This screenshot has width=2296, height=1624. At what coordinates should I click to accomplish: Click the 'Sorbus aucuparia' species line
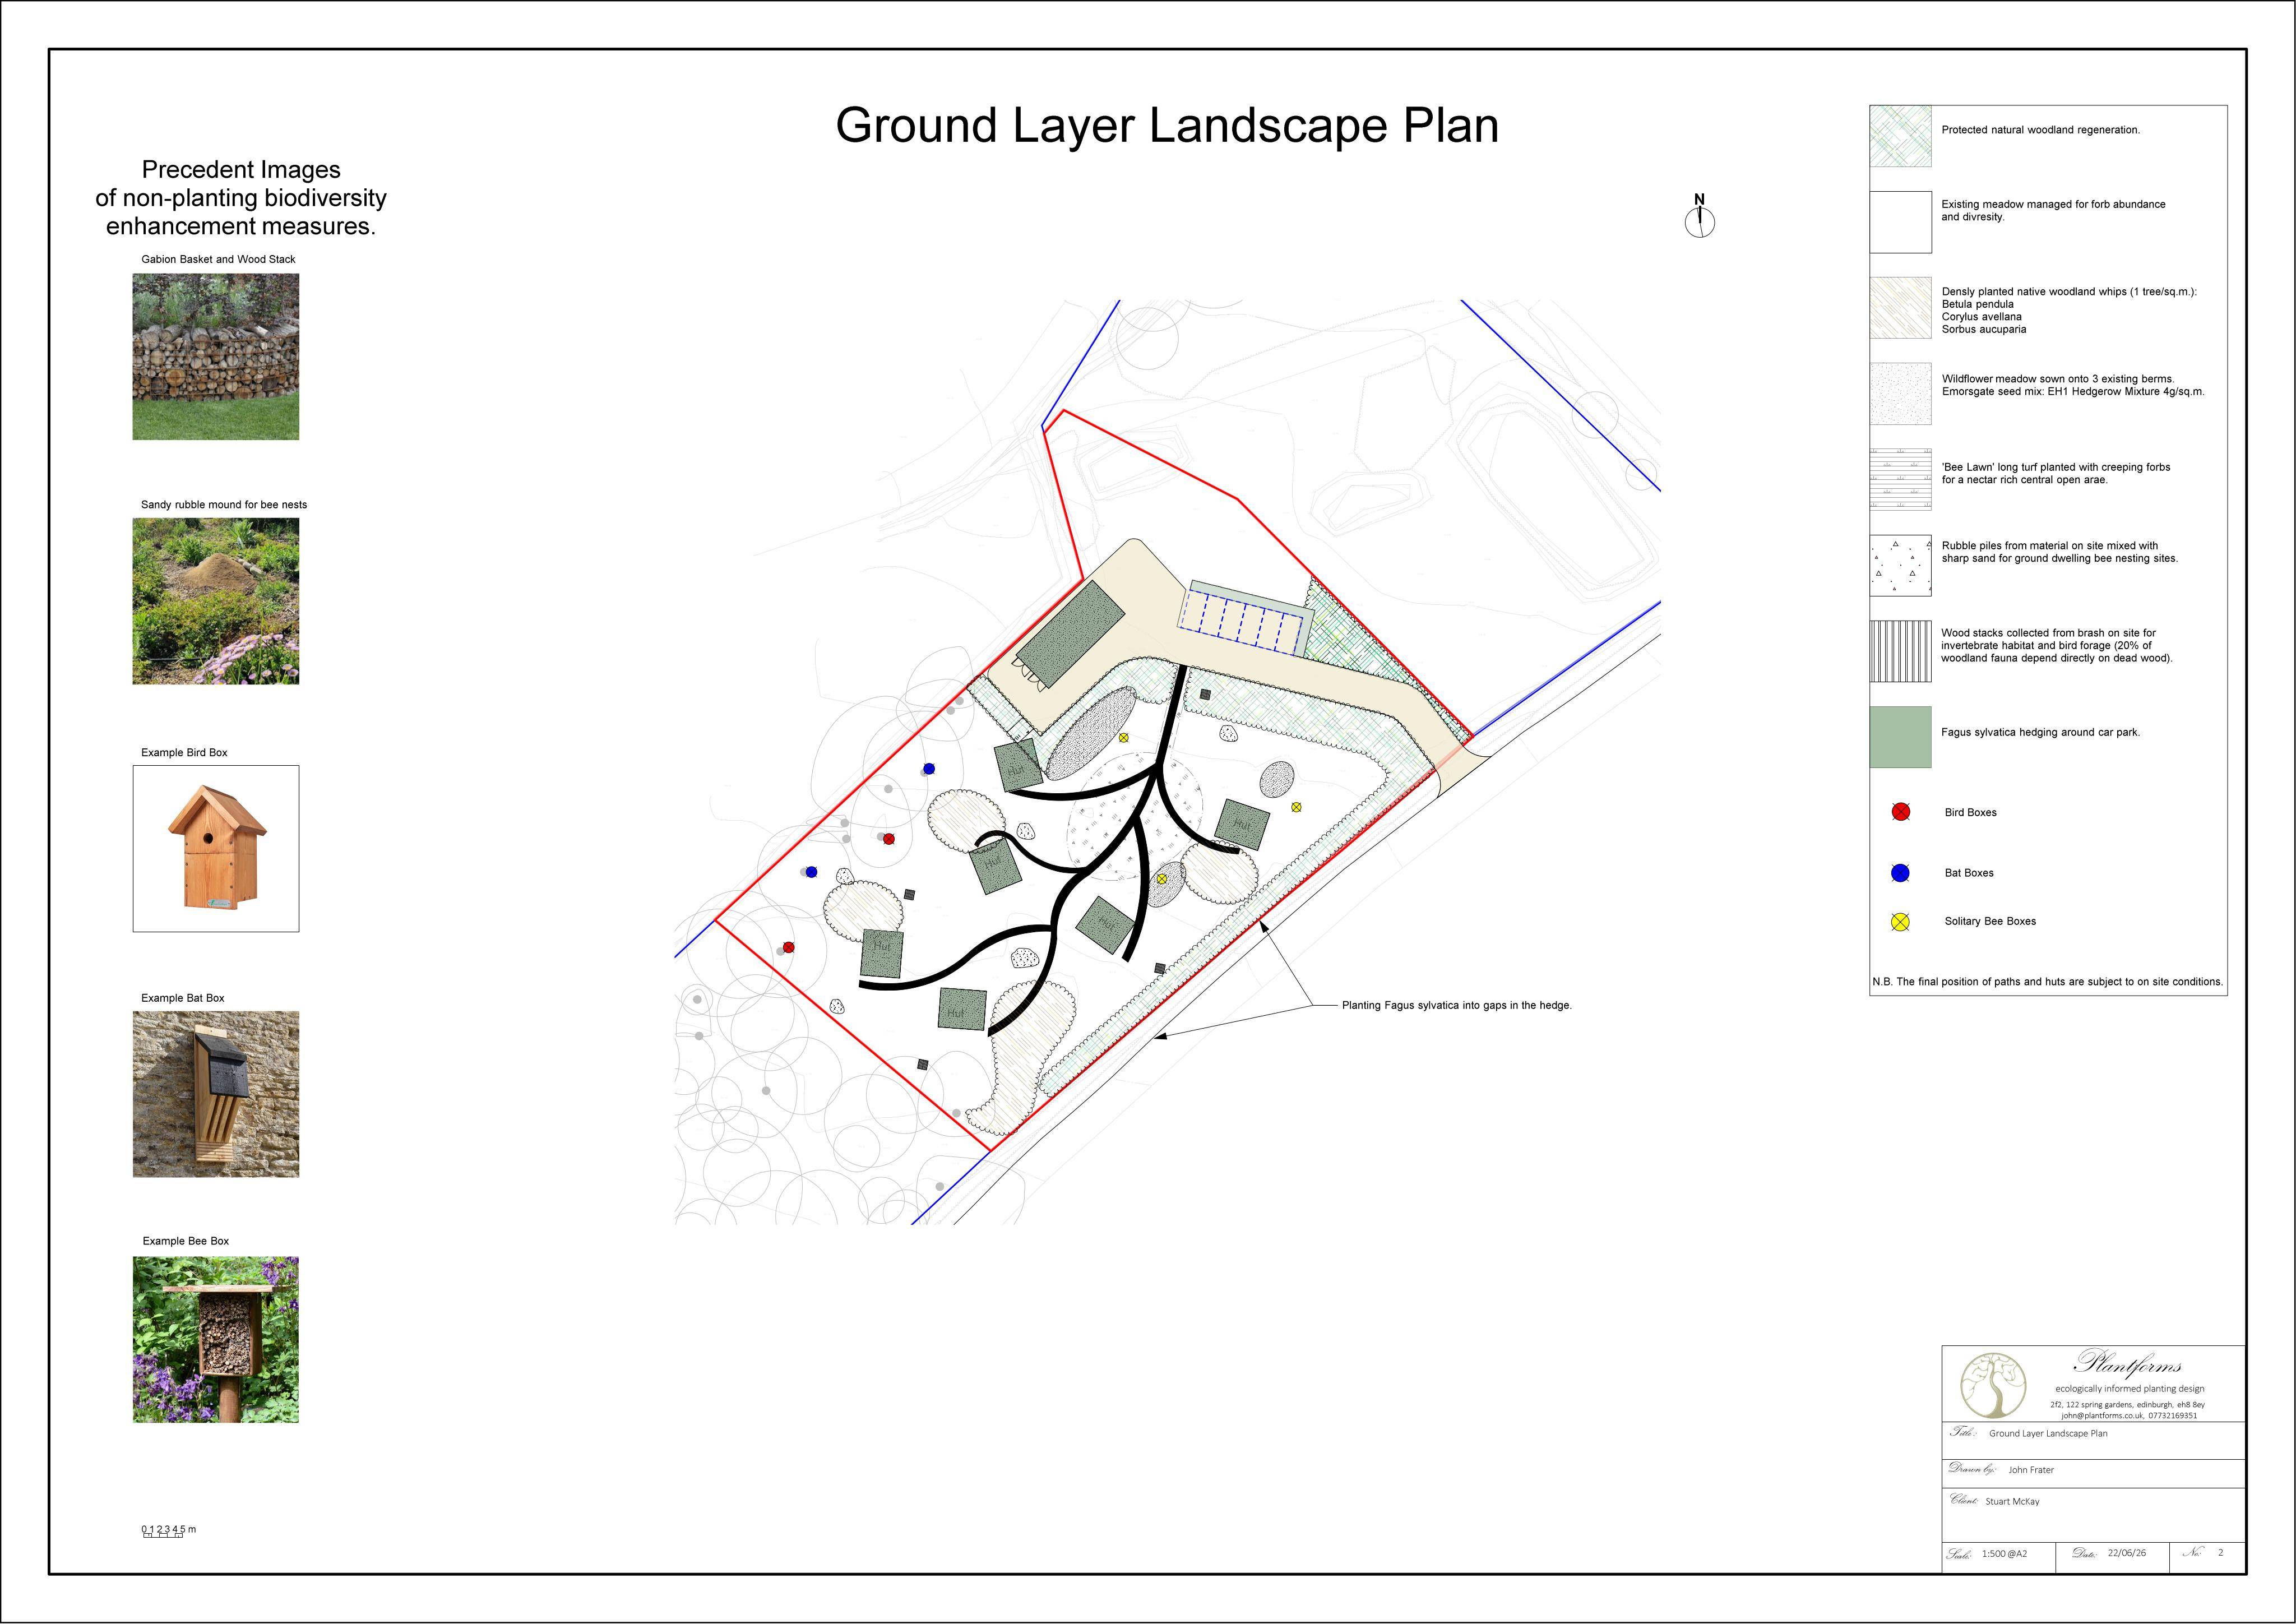point(1984,329)
